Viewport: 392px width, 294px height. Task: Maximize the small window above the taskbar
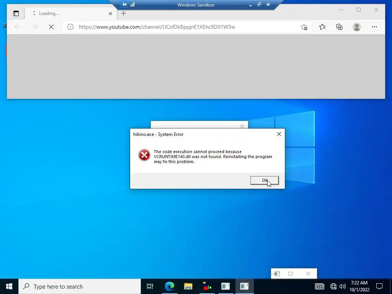pos(291,274)
